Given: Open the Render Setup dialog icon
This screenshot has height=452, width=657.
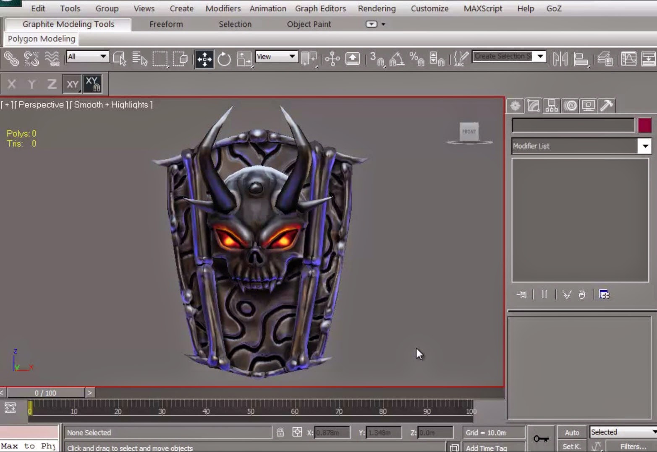Looking at the screenshot, I should point(649,59).
